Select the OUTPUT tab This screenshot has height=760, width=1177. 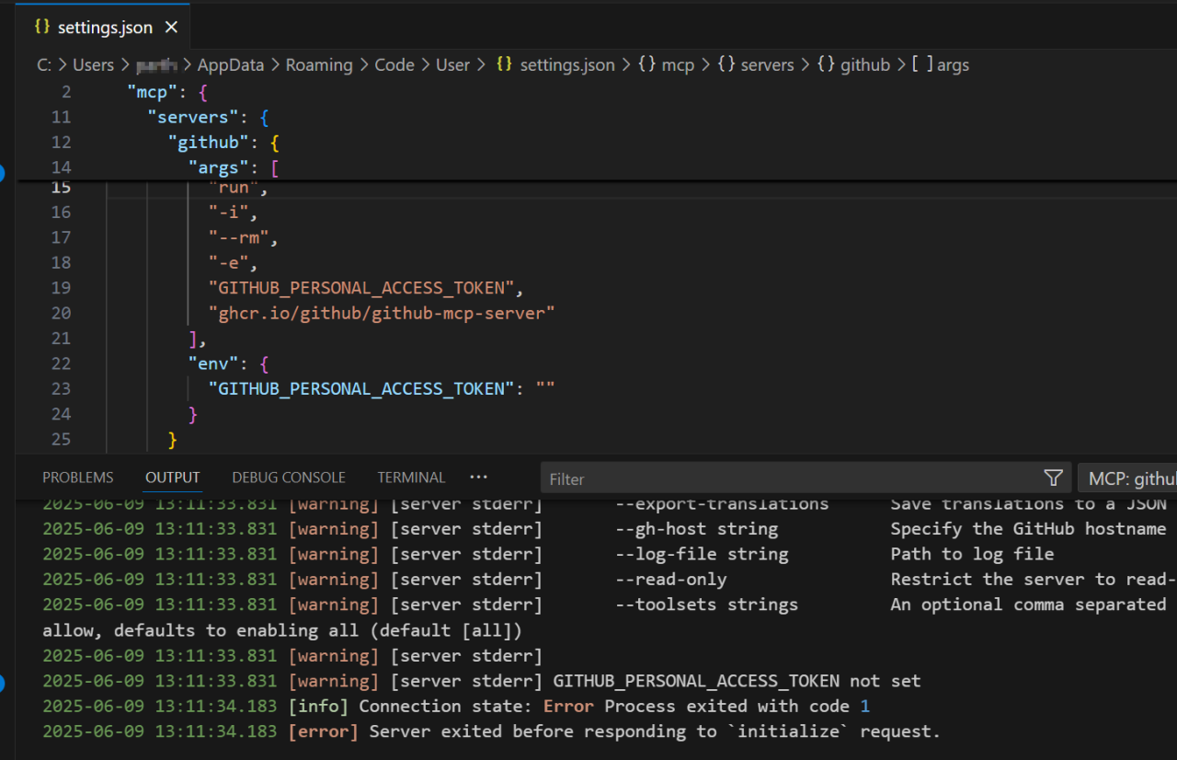coord(172,477)
